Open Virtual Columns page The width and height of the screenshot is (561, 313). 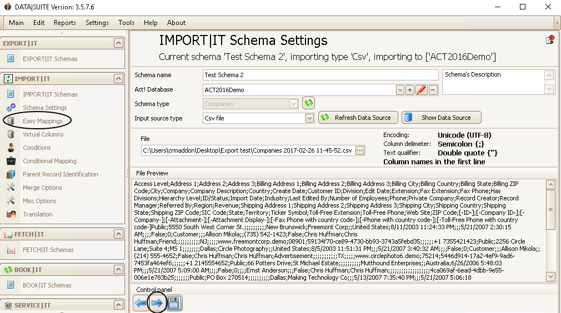pyautogui.click(x=43, y=134)
